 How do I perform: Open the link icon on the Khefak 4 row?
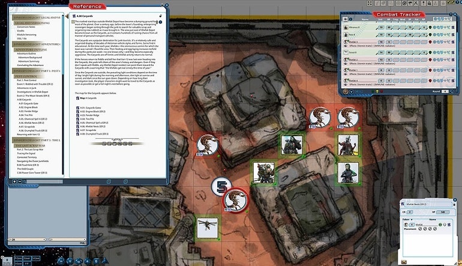(x=452, y=80)
